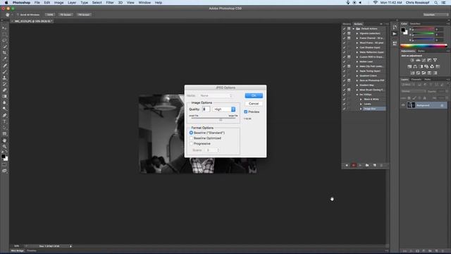The height and width of the screenshot is (254, 451).
Task: Click the Fill Screen button
Action: [84, 15]
